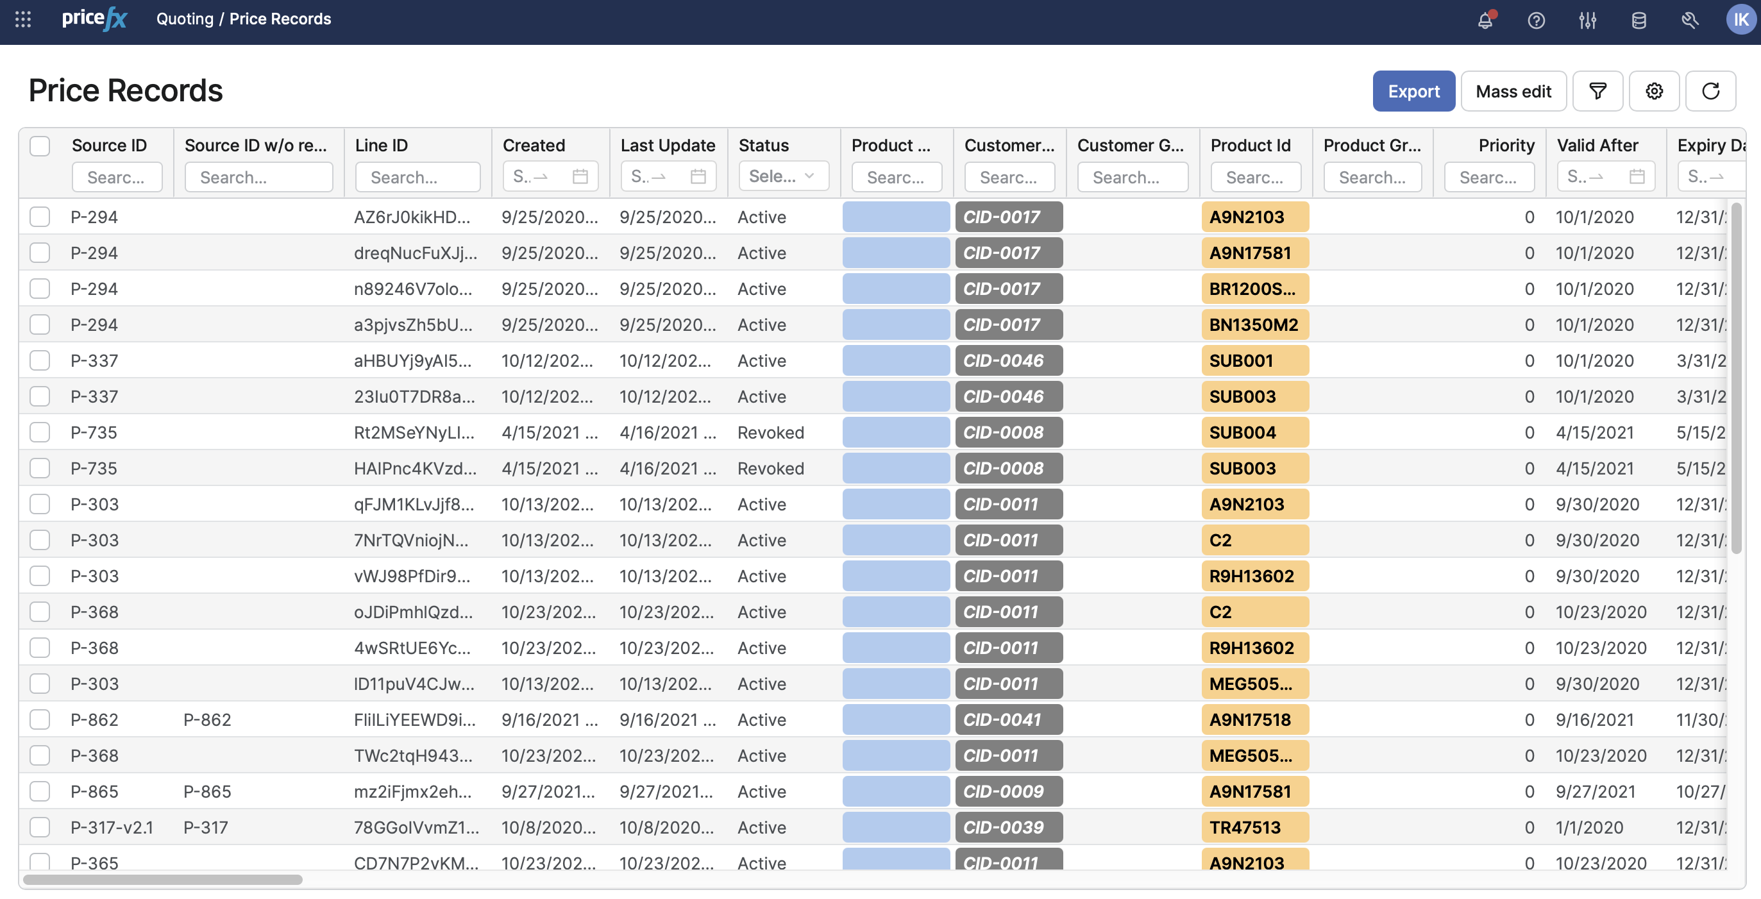
Task: Click the help question mark icon
Action: pos(1535,21)
